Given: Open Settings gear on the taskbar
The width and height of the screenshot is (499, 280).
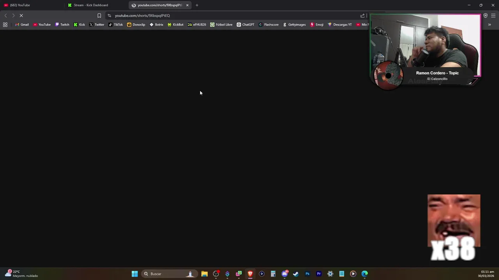Looking at the screenshot, I should [330, 274].
